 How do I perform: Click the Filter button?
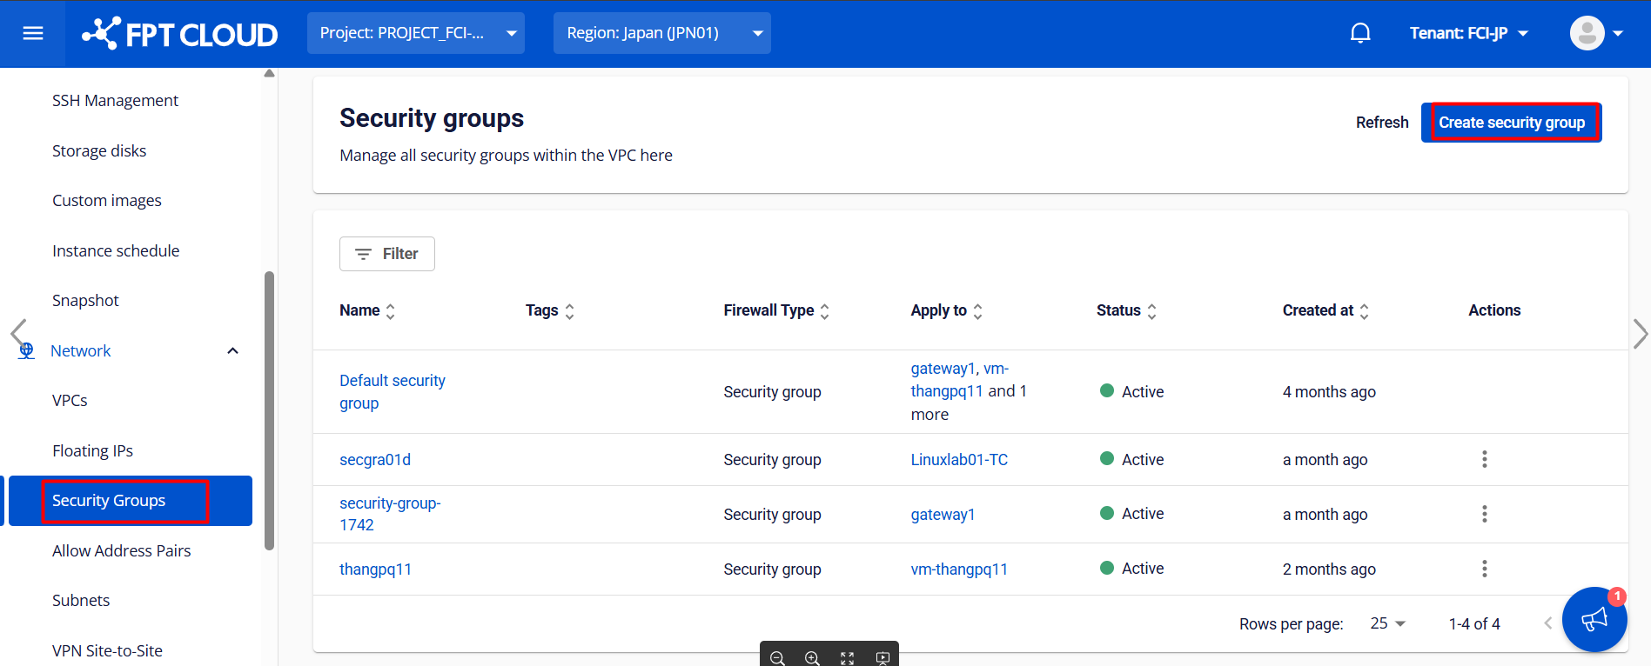pyautogui.click(x=387, y=254)
